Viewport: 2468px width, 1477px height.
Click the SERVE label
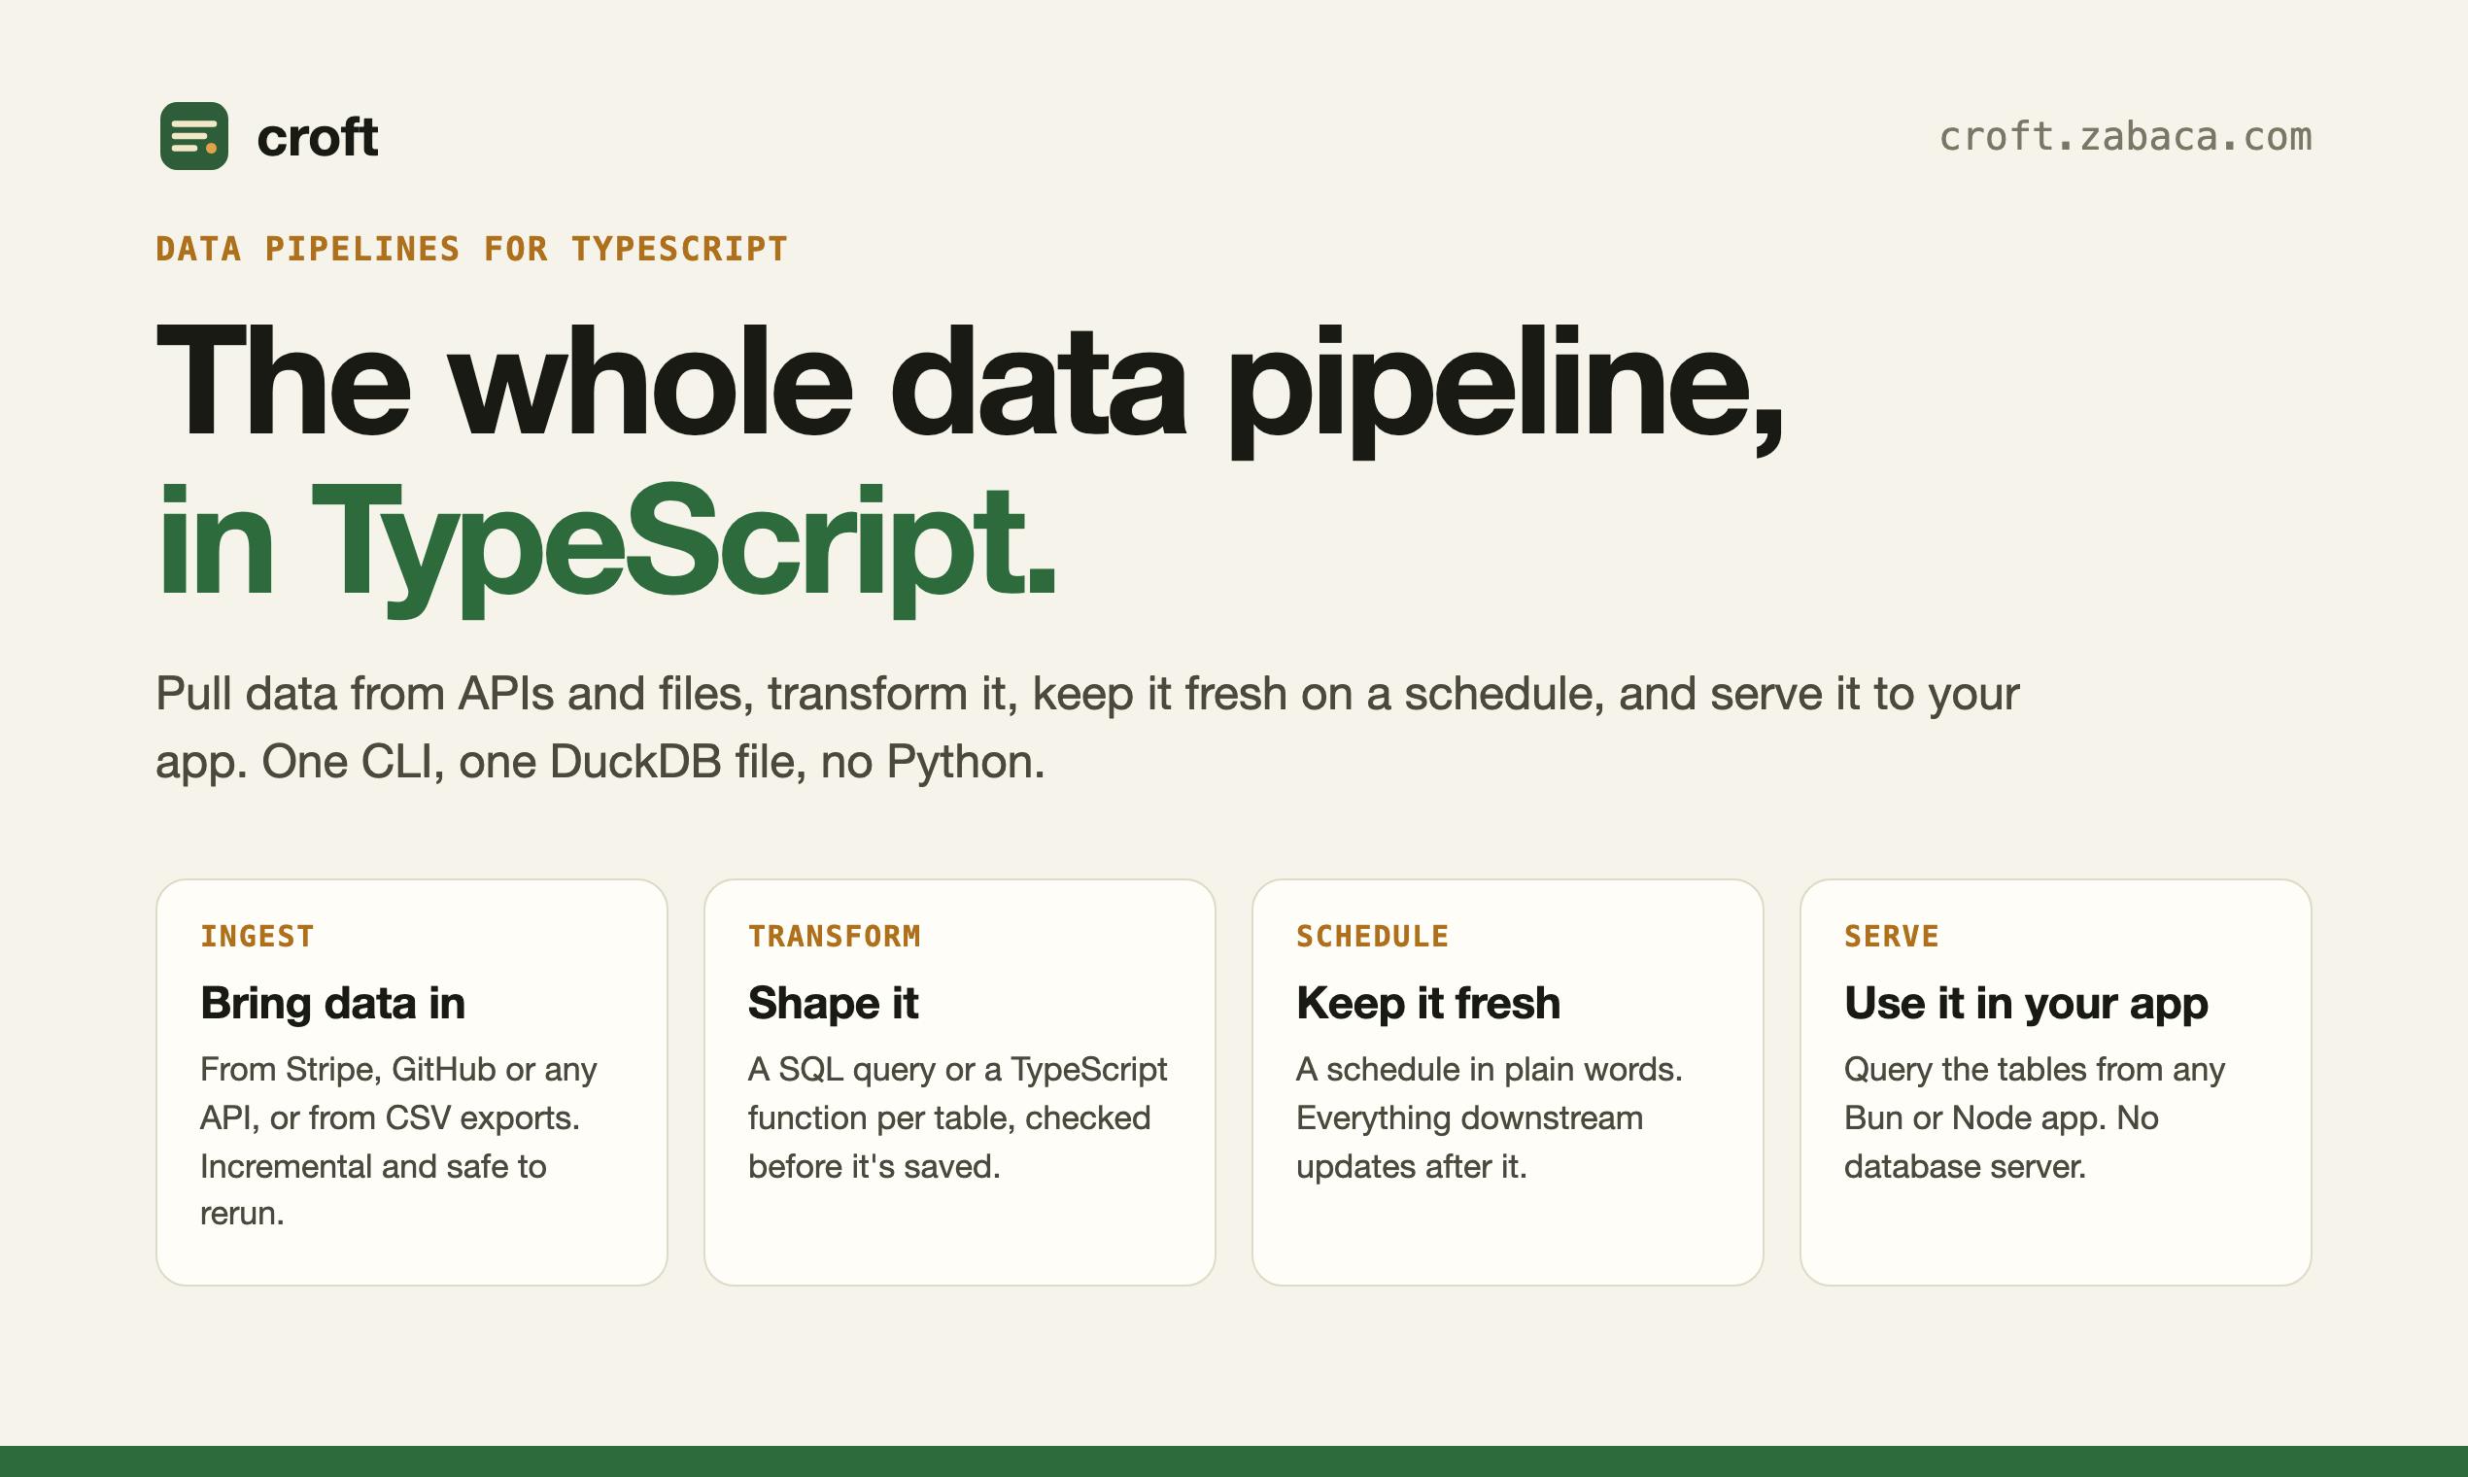(1892, 936)
